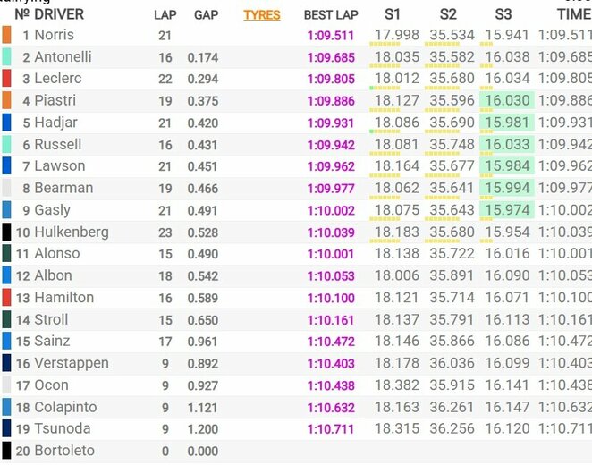Open Hamilton's driver row
The image size is (592, 465).
click(x=63, y=298)
